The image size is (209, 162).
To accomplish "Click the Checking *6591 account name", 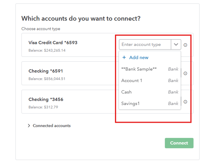I will 46,71.
